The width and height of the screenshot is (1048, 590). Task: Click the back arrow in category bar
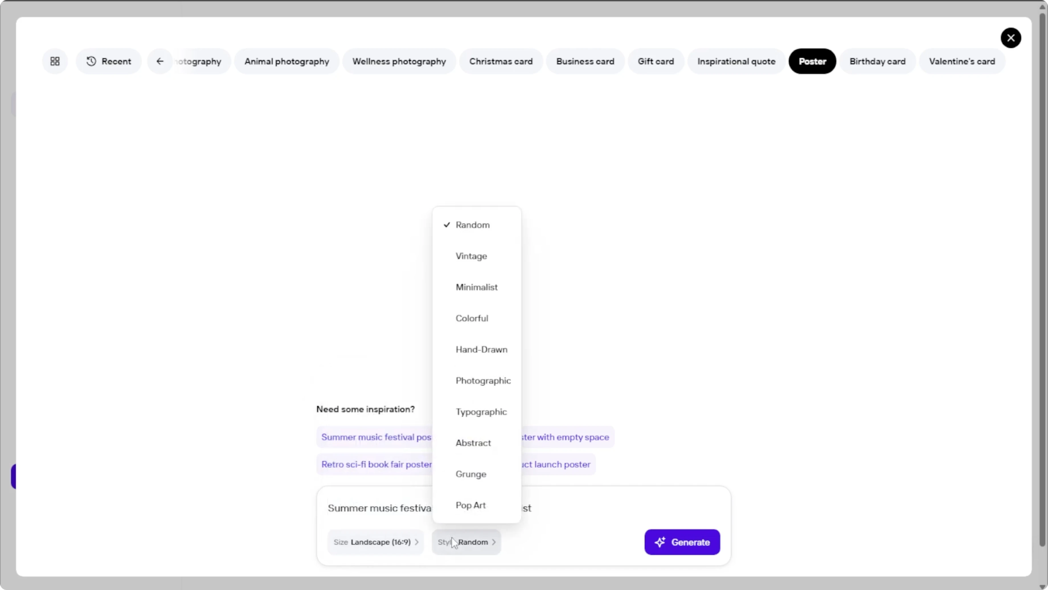tap(160, 61)
